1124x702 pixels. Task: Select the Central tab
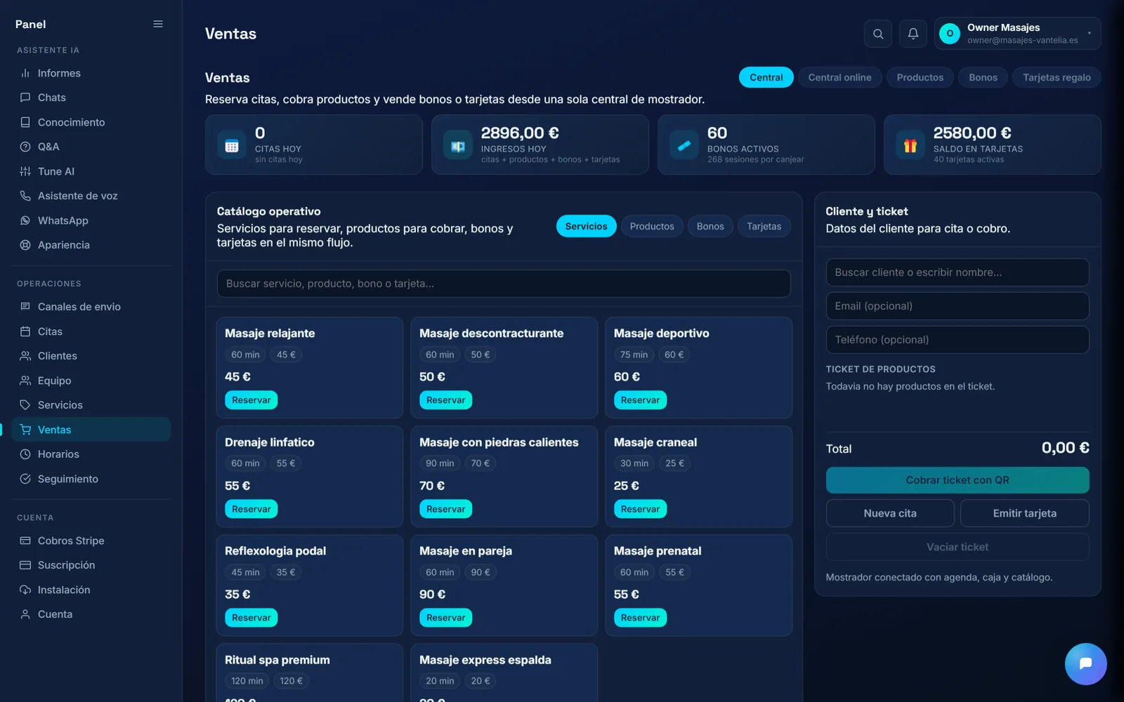766,77
